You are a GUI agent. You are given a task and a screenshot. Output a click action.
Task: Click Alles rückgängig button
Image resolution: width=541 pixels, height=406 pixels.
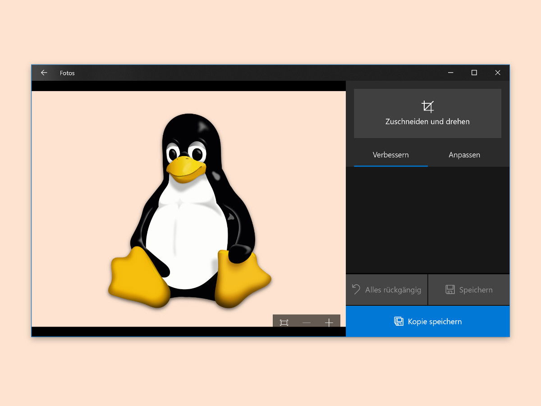point(386,290)
